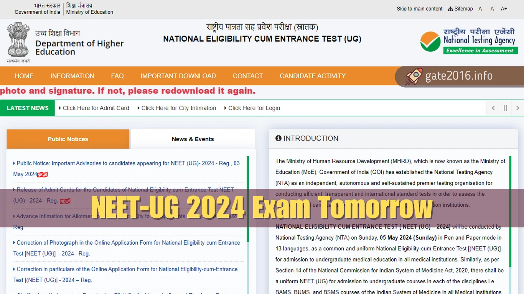Open the IMPORTANT DOWNLOAD menu
The image size is (524, 294).
(x=178, y=76)
